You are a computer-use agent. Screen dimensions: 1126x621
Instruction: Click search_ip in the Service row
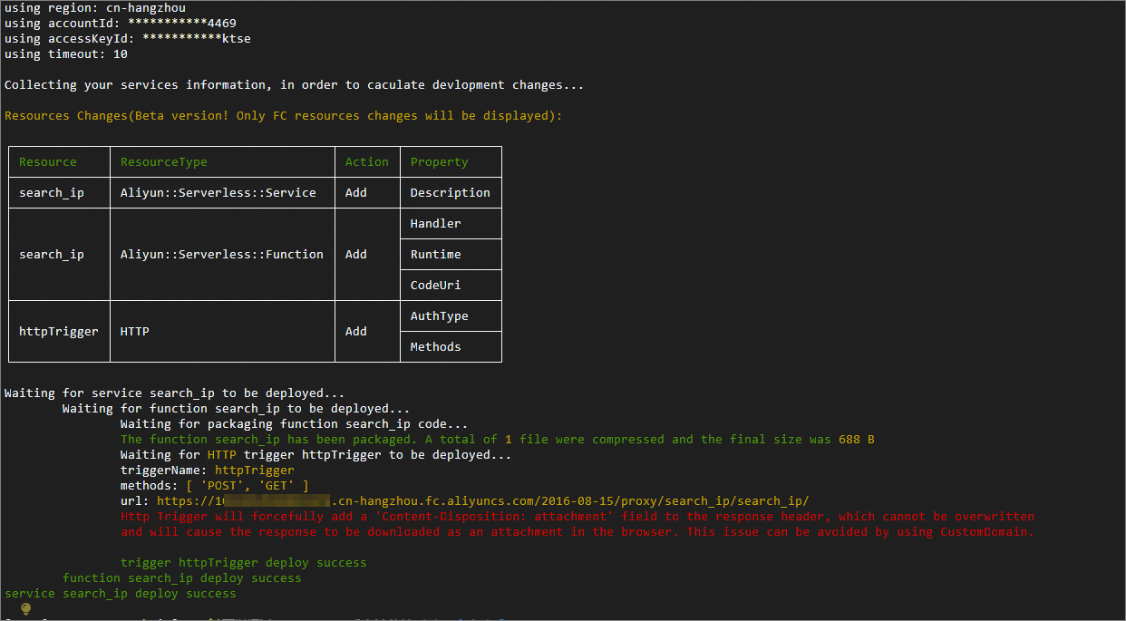point(52,193)
